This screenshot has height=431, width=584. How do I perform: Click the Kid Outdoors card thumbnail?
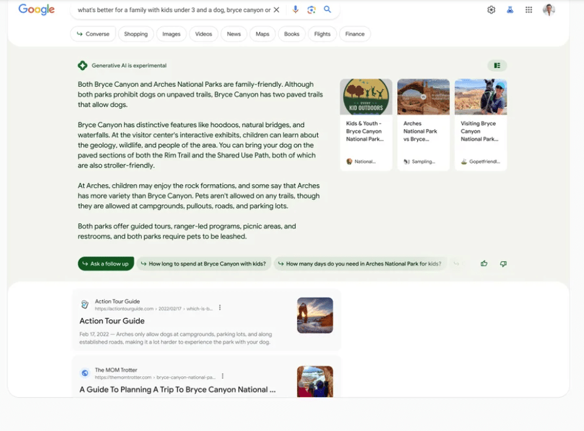pos(366,97)
